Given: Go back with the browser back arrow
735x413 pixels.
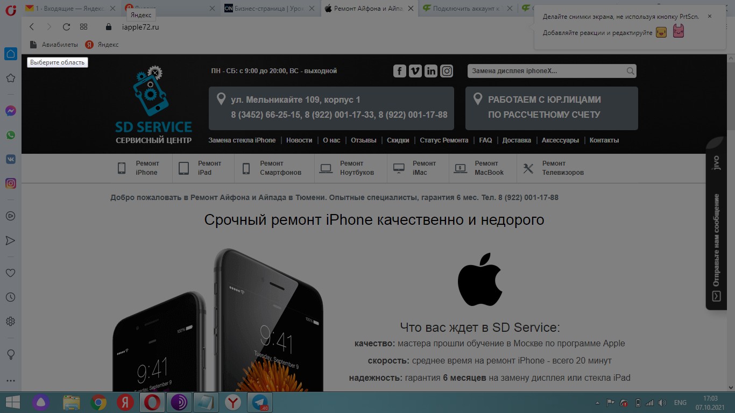Looking at the screenshot, I should point(32,27).
